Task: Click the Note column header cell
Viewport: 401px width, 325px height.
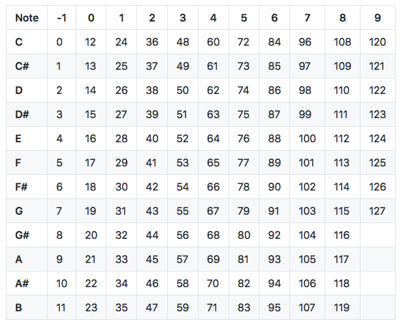Action: pos(27,18)
